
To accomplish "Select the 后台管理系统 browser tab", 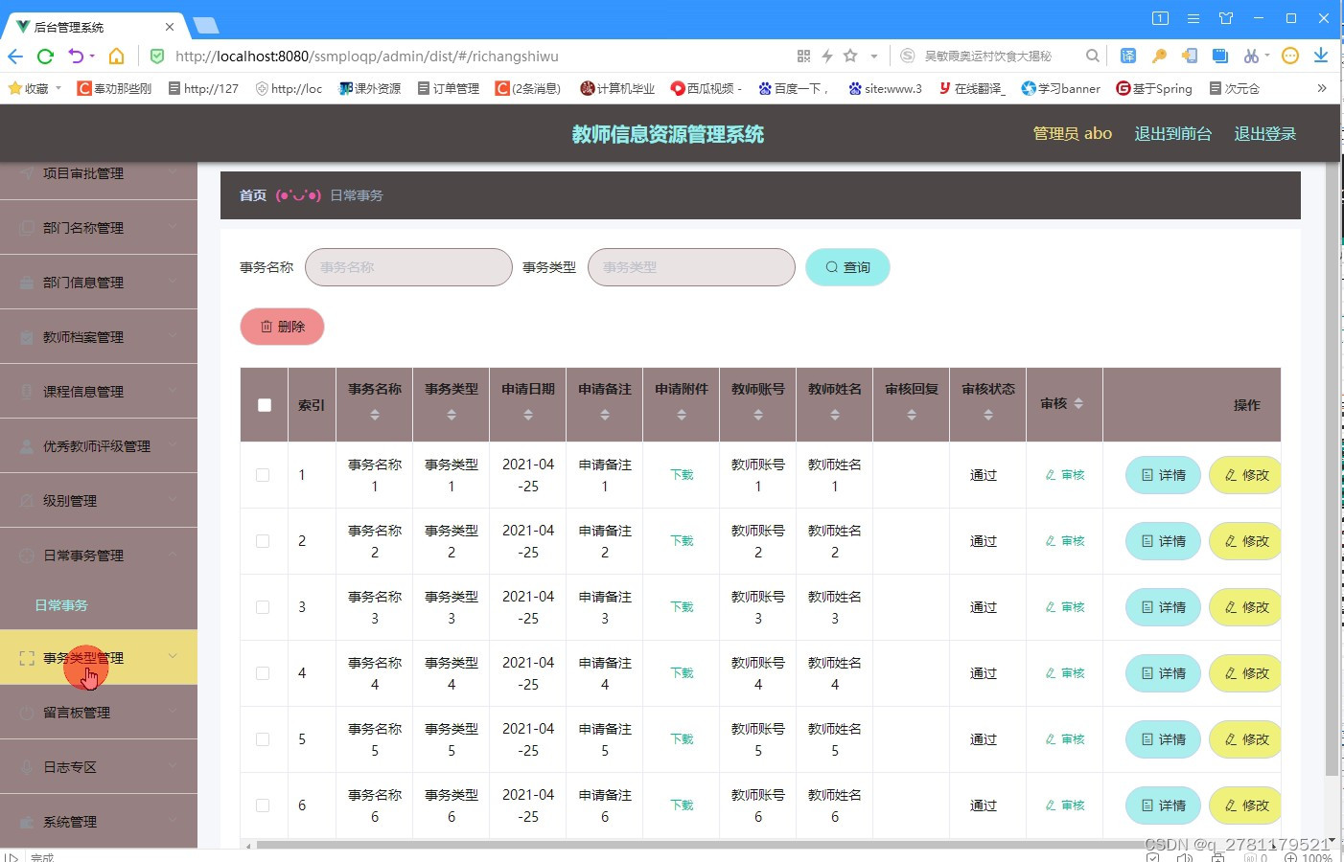I will point(94,27).
